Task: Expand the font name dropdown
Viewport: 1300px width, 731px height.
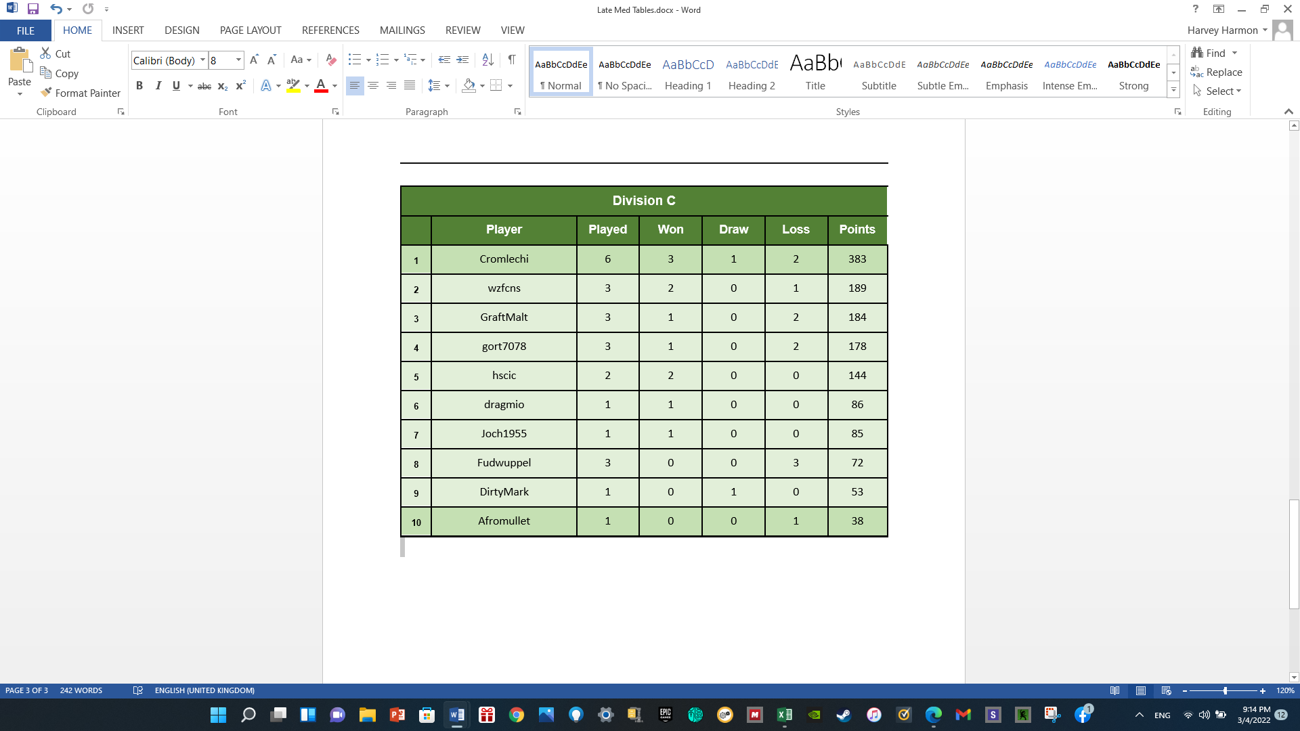Action: pos(202,60)
